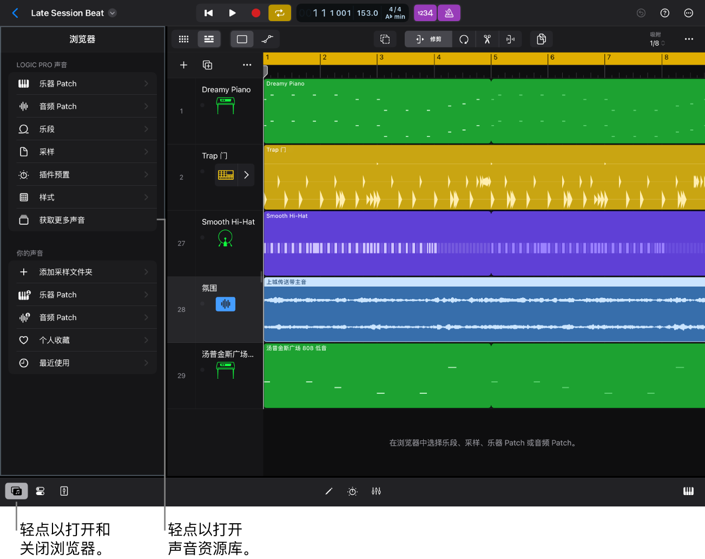Open the Late Session Beat project name dropdown
Image resolution: width=705 pixels, height=559 pixels.
click(112, 13)
